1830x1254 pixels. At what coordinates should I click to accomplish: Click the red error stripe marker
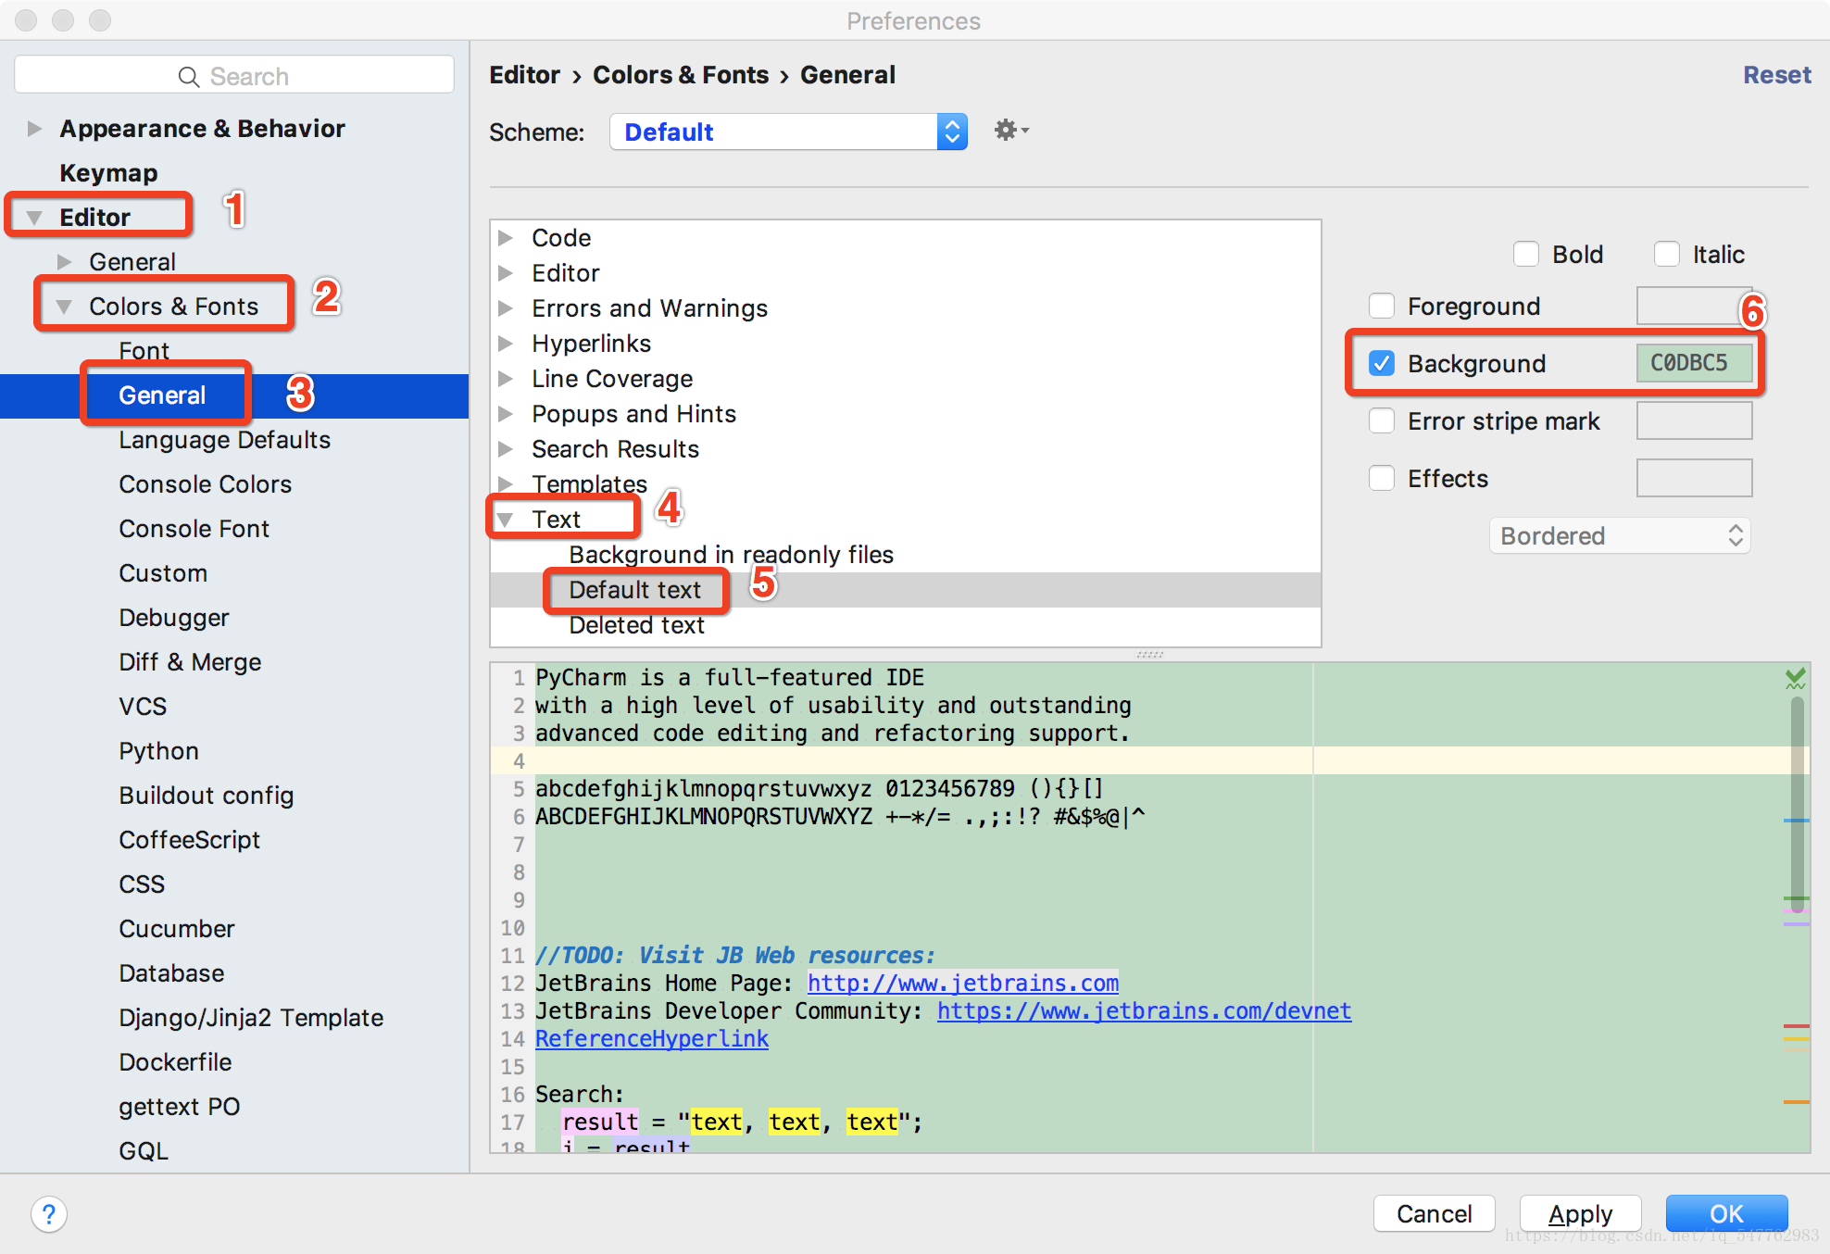[x=1796, y=1026]
